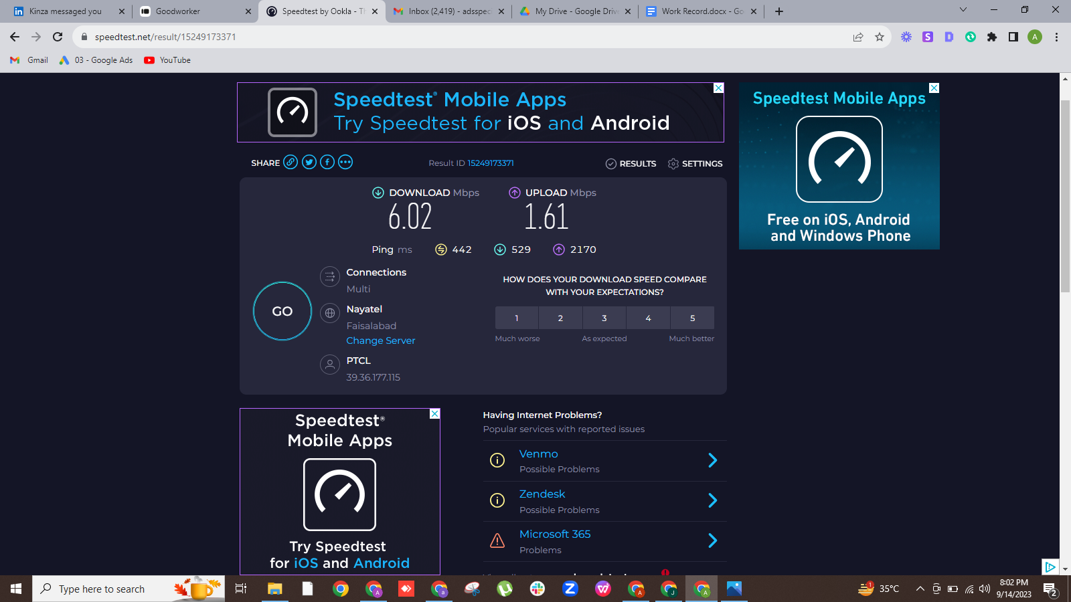The height and width of the screenshot is (602, 1071).
Task: Open the Gmail bookmark
Action: tap(29, 60)
